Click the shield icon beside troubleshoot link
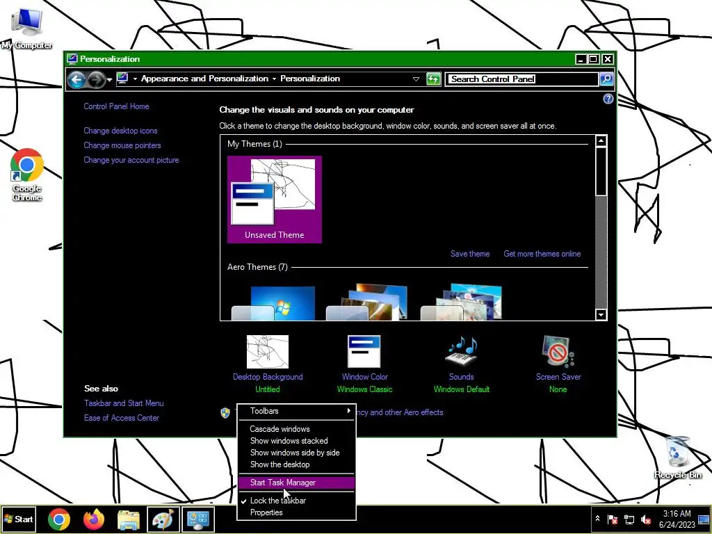Image resolution: width=712 pixels, height=534 pixels. (x=225, y=412)
